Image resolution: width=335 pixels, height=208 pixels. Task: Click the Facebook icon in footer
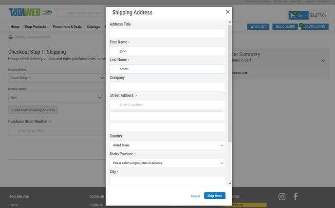[295, 197]
